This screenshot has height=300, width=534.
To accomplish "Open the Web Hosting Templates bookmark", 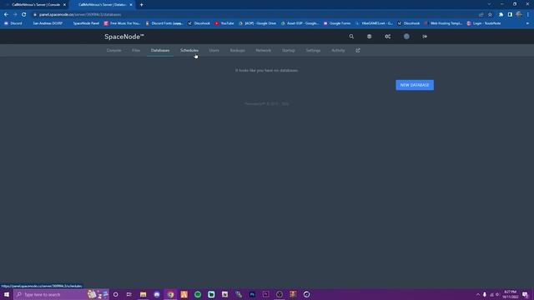I will (x=443, y=23).
